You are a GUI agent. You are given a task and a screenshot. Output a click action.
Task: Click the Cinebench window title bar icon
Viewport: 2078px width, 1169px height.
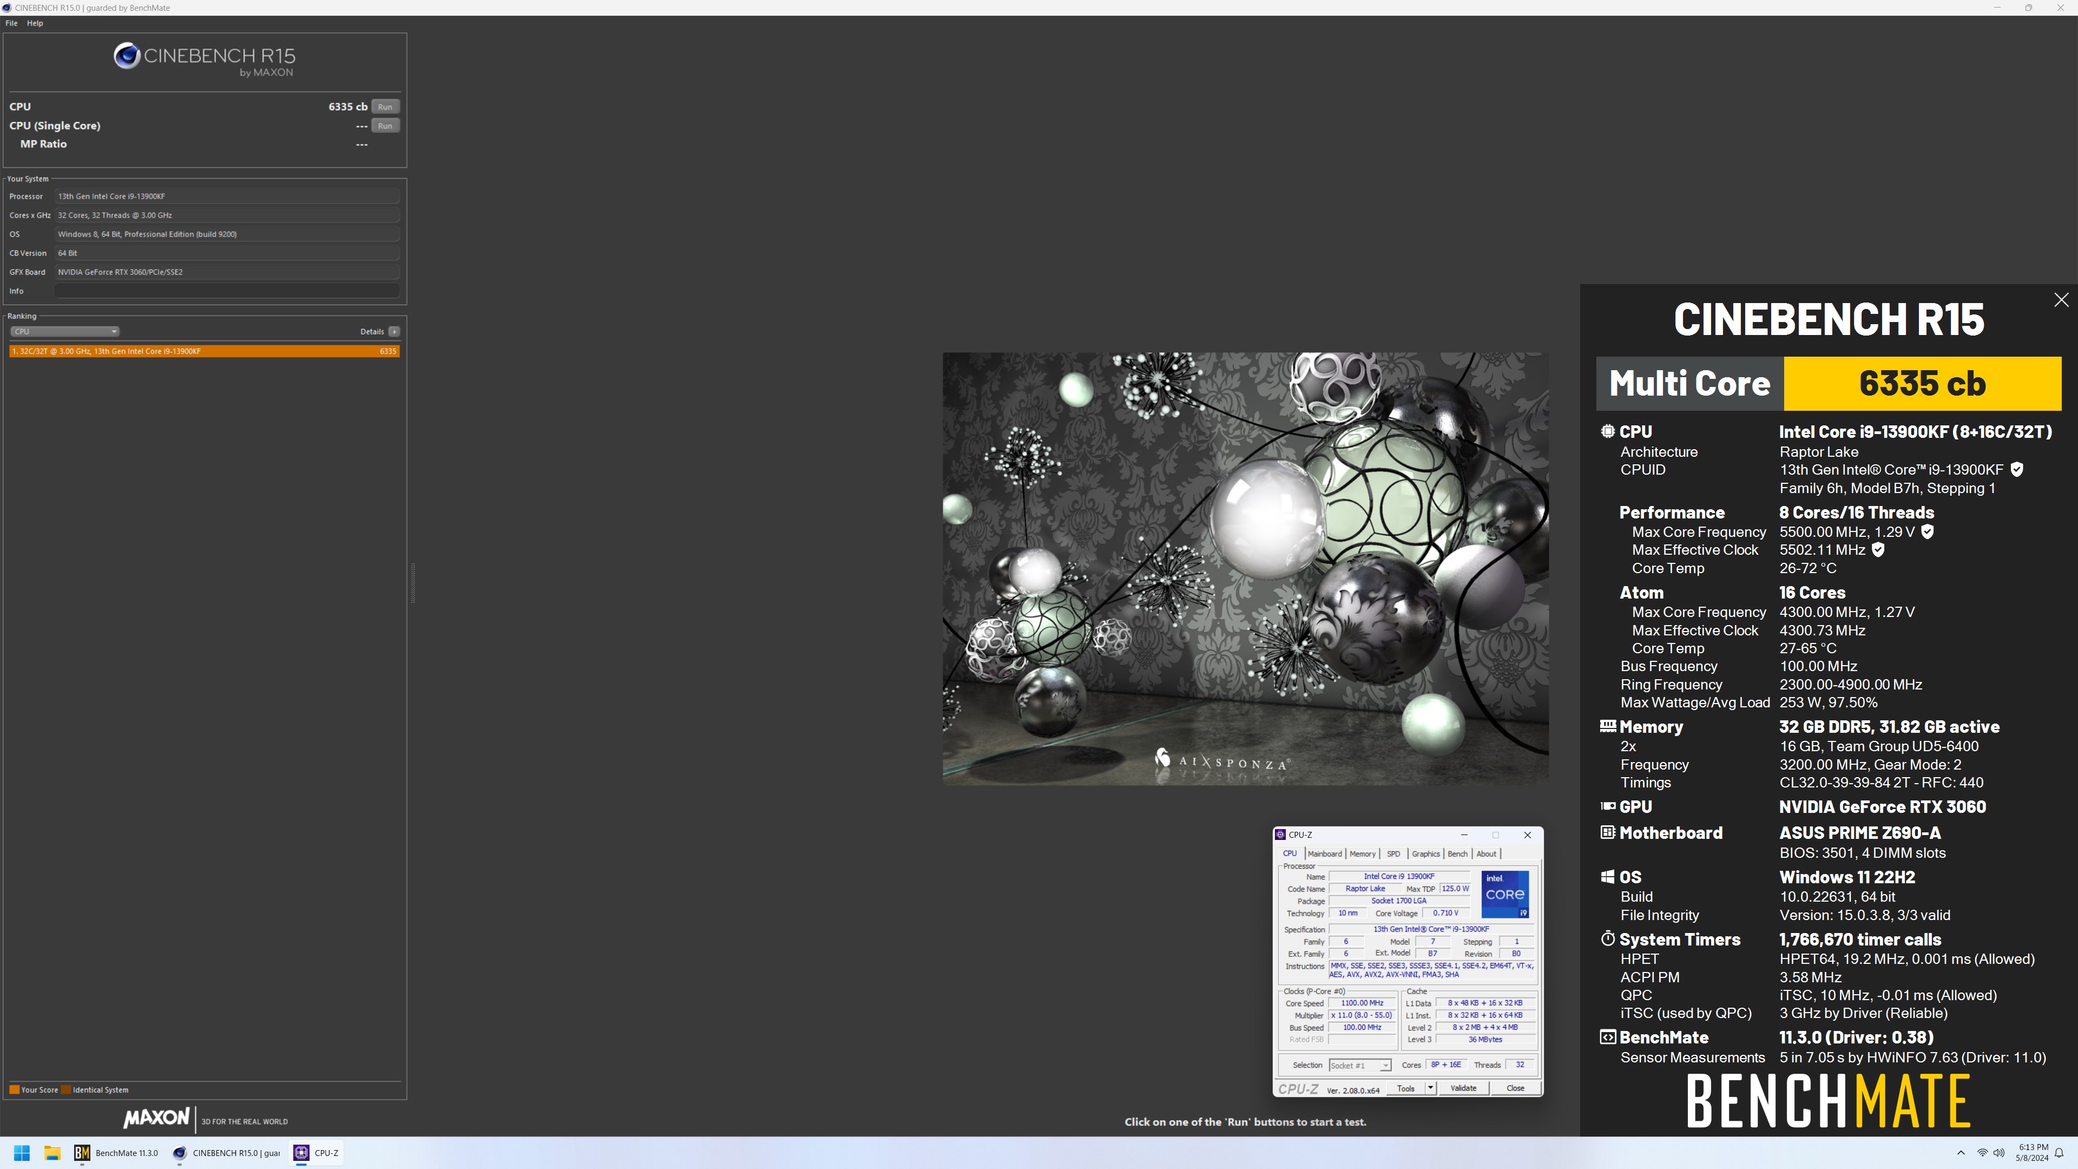click(x=7, y=7)
